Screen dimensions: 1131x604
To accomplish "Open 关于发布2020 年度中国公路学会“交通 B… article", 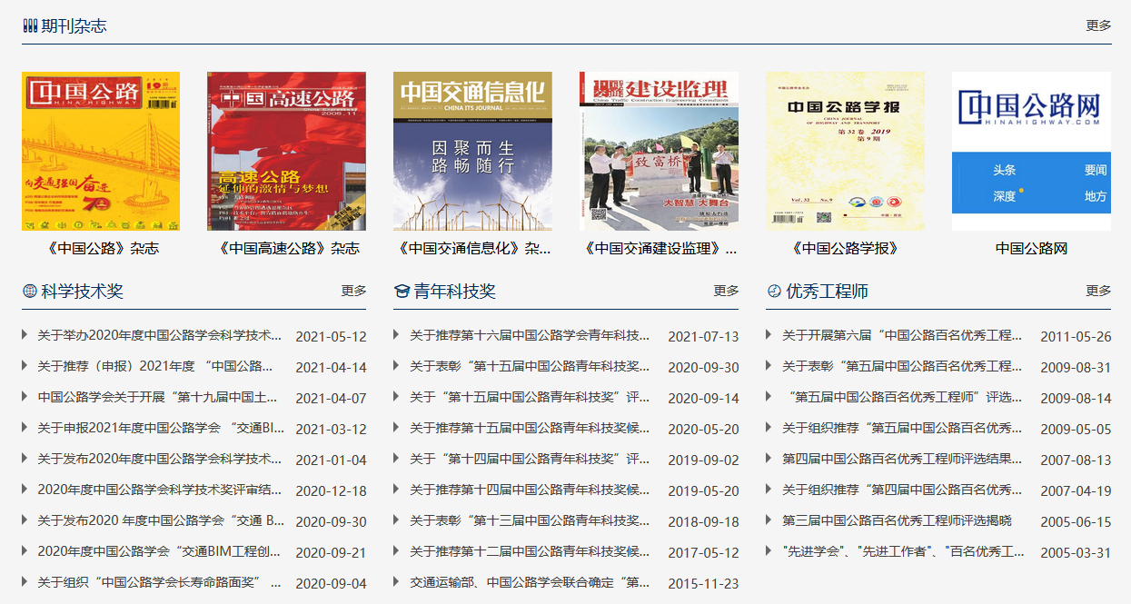I will pyautogui.click(x=161, y=520).
